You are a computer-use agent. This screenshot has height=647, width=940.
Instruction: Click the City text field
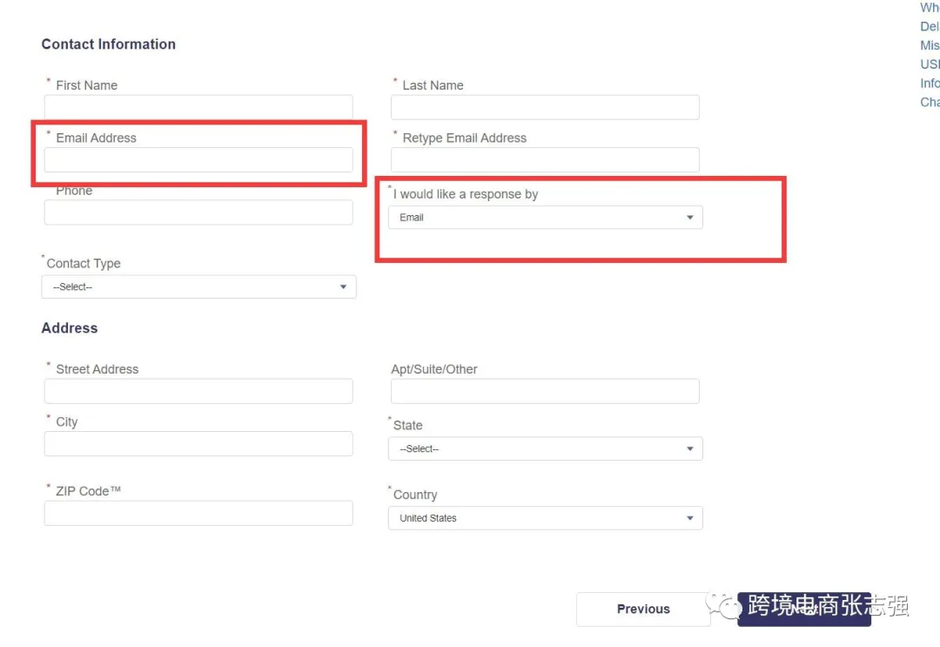click(198, 444)
